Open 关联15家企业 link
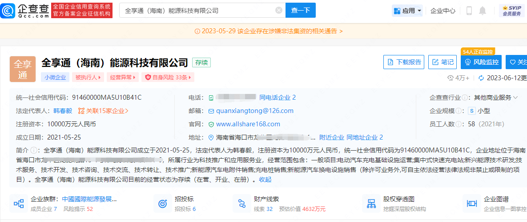 [x=103, y=110]
